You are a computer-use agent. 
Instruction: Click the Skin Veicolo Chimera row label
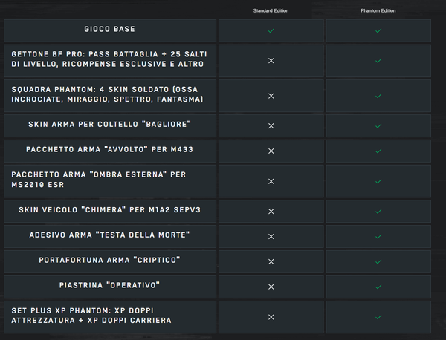(x=110, y=211)
